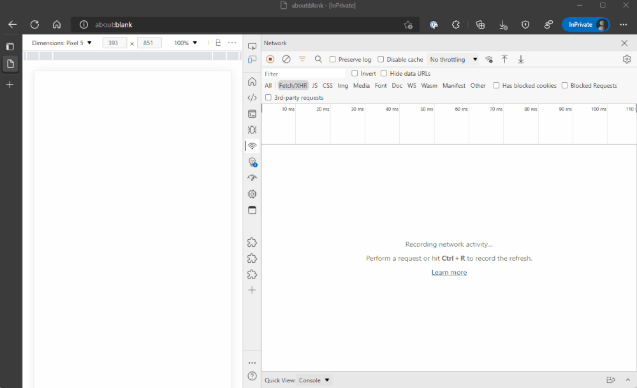The height and width of the screenshot is (388, 637).
Task: Open the Extensions puzzle icon in browser toolbar
Action: (456, 25)
